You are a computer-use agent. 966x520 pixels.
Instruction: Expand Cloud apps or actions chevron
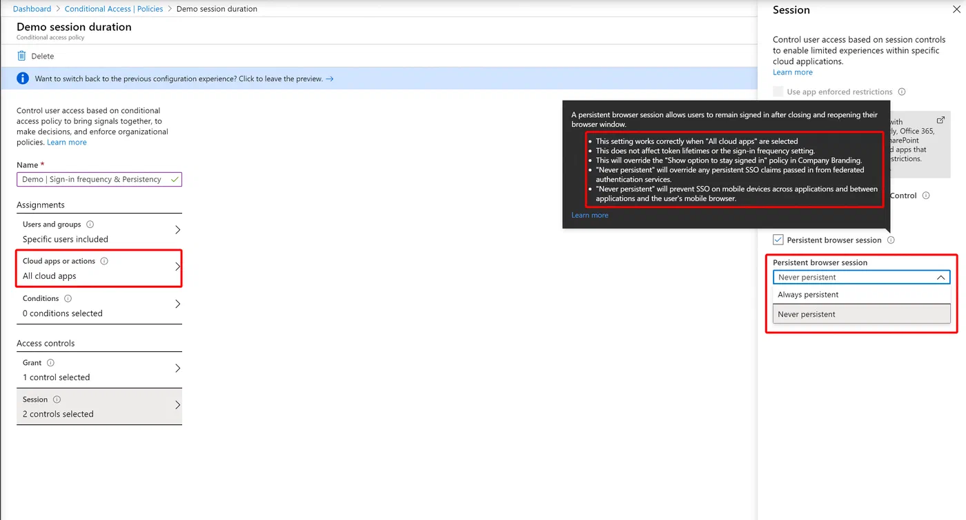tap(177, 267)
